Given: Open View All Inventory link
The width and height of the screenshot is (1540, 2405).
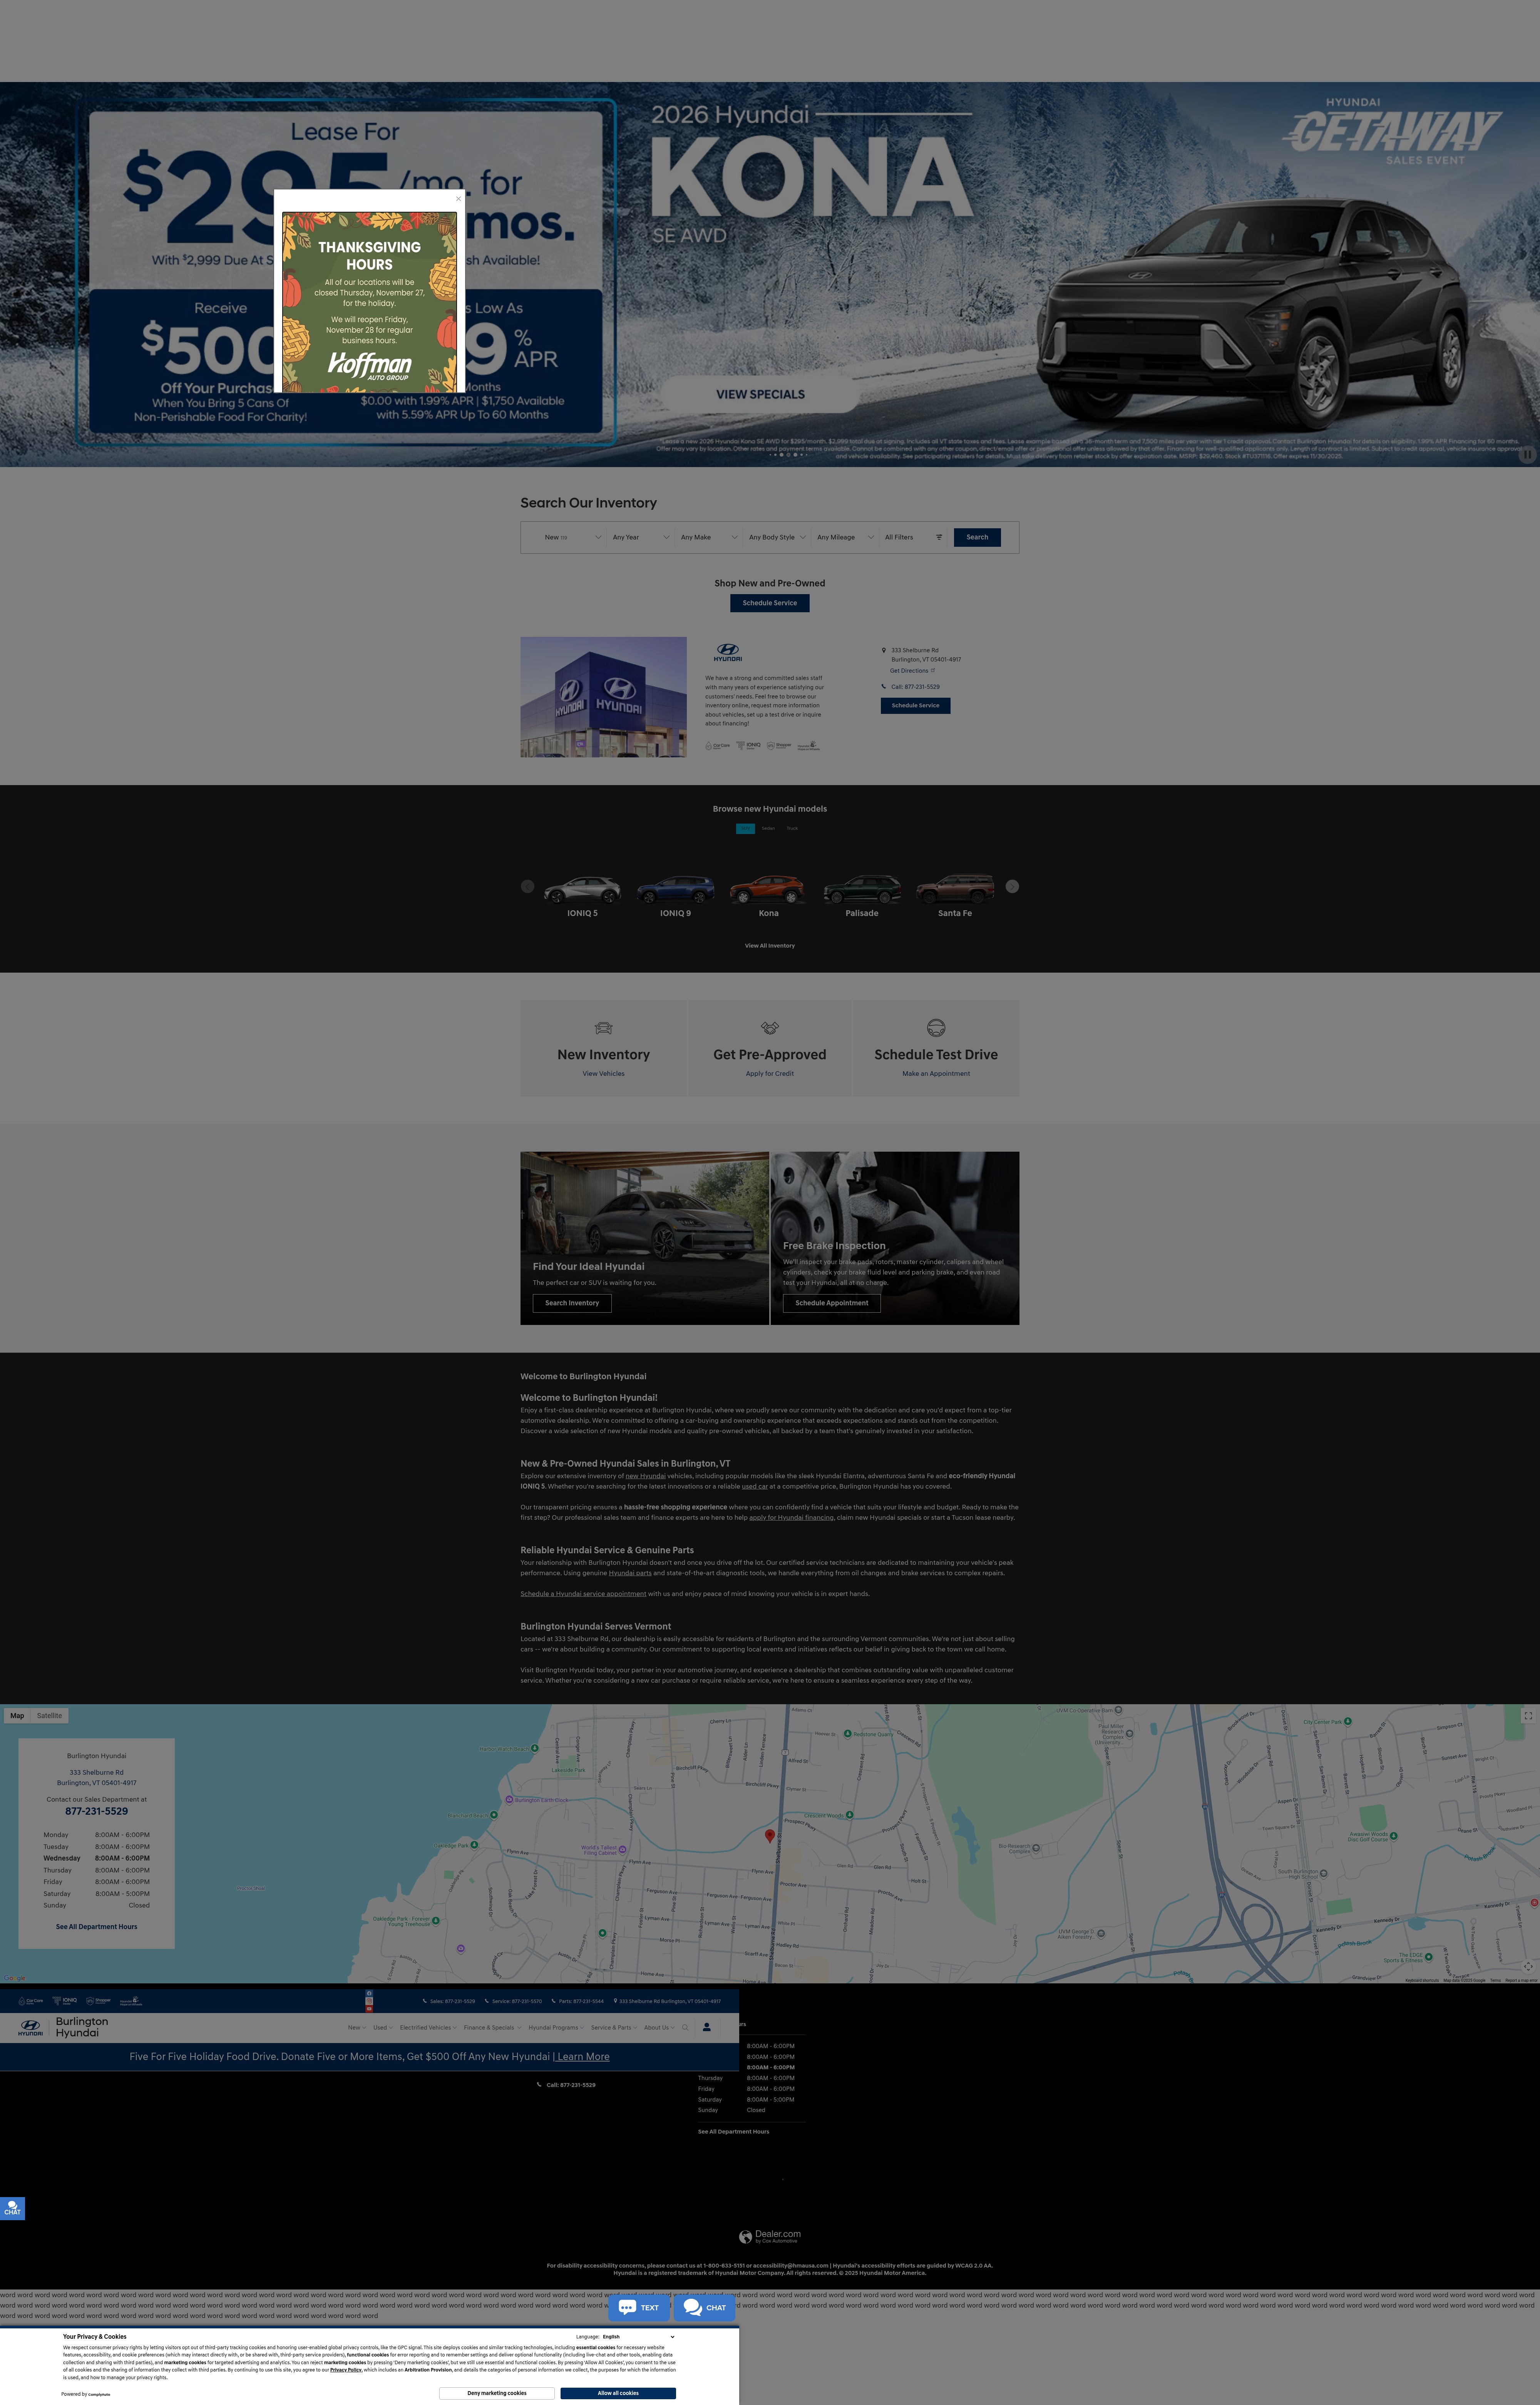Looking at the screenshot, I should [x=770, y=946].
